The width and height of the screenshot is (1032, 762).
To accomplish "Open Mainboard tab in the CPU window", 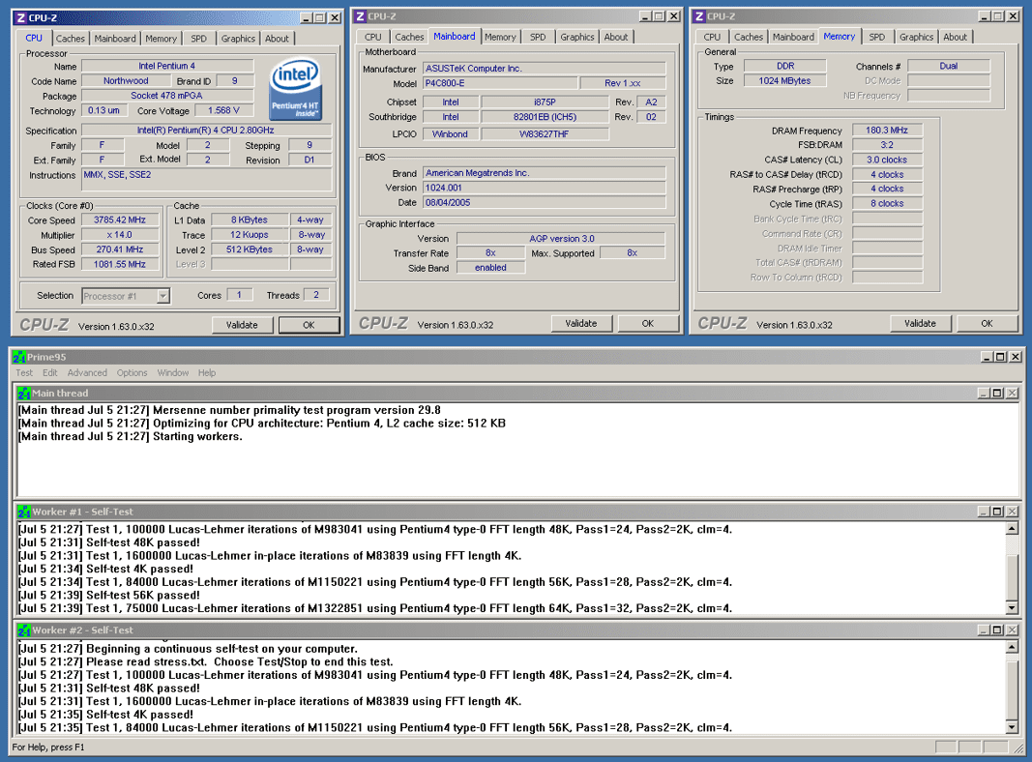I will pos(114,39).
